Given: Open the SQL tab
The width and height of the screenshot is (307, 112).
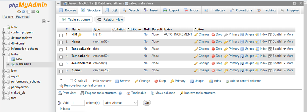Looking at the screenshot, I should 111,10.
